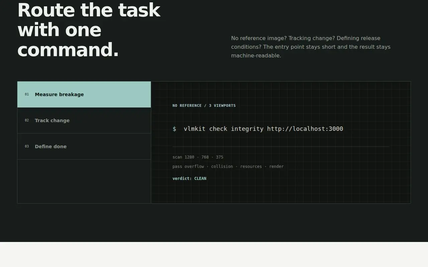Click the word command. in heading
The height and width of the screenshot is (267, 428).
pyautogui.click(x=68, y=50)
